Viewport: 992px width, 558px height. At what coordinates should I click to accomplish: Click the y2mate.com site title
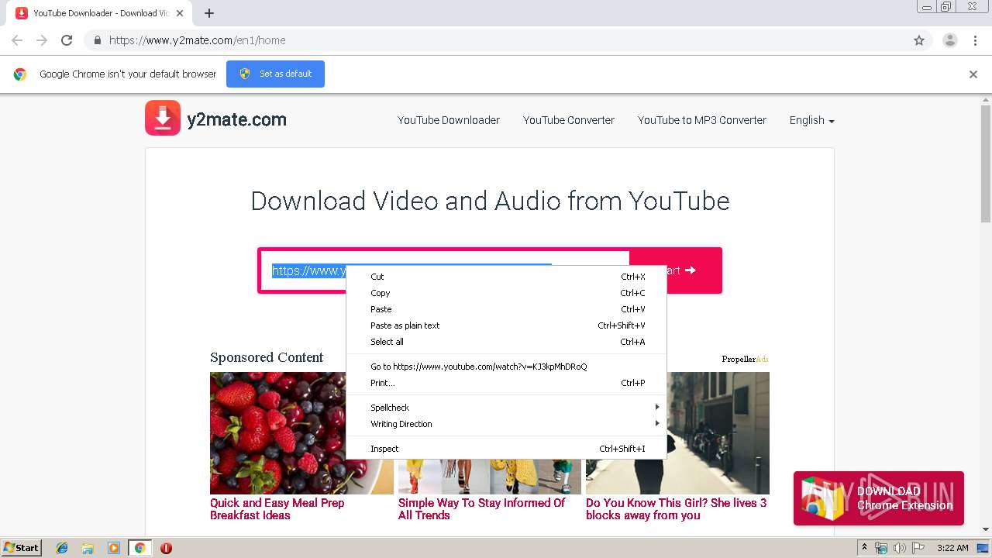(x=237, y=119)
